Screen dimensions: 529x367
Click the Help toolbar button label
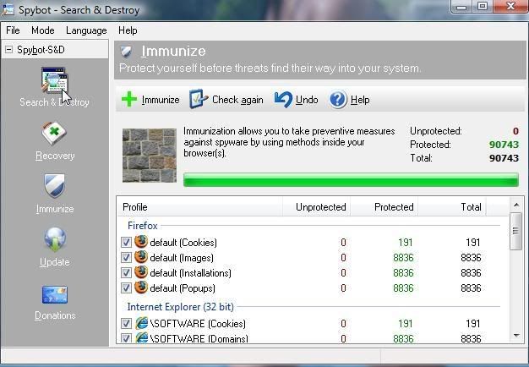click(x=360, y=100)
